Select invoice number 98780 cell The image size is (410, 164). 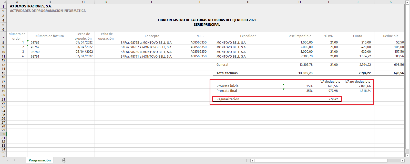[x=50, y=52]
